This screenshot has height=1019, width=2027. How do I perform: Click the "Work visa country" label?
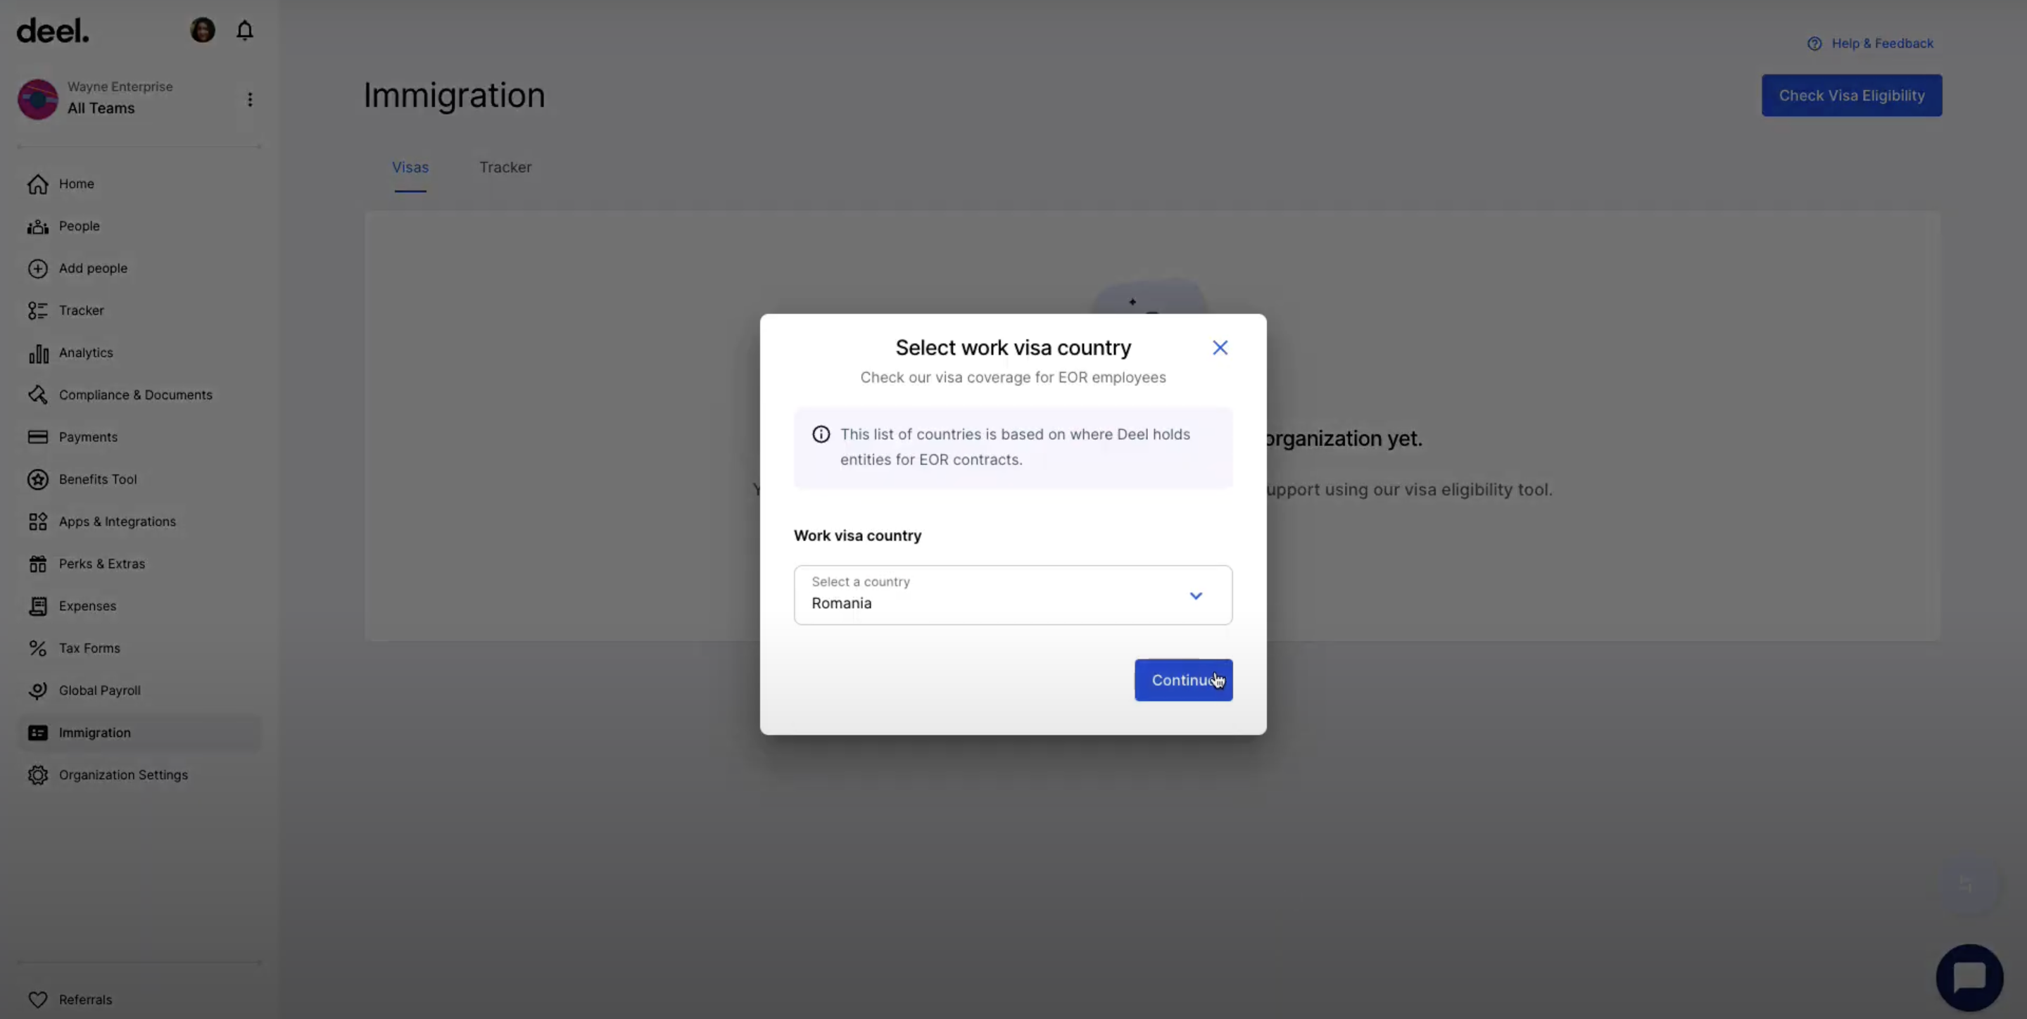[857, 536]
